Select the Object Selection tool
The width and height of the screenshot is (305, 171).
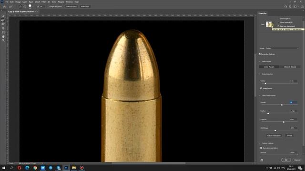coord(3,28)
